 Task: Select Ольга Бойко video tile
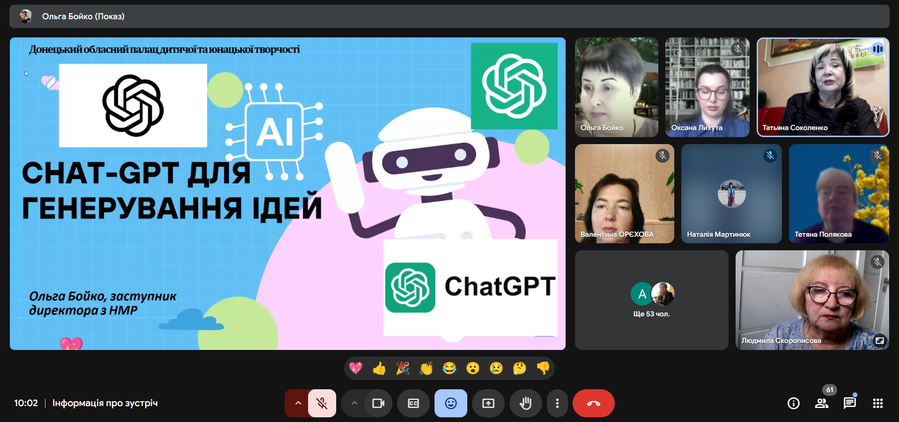point(617,87)
